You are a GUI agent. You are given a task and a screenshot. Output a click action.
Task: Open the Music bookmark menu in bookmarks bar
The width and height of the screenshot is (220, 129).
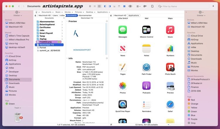59,12
